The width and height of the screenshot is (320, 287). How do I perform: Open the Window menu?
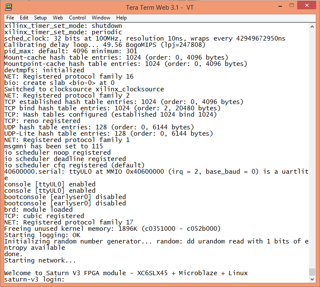101,18
